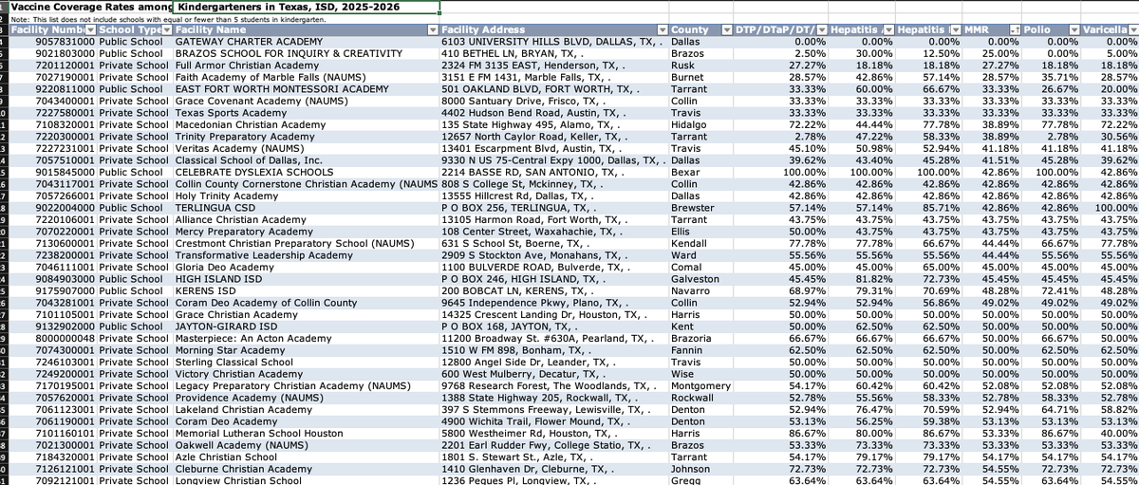Viewport: 1139px width, 485px height.
Task: Open the Facility Name filter dropdown
Action: 432,30
